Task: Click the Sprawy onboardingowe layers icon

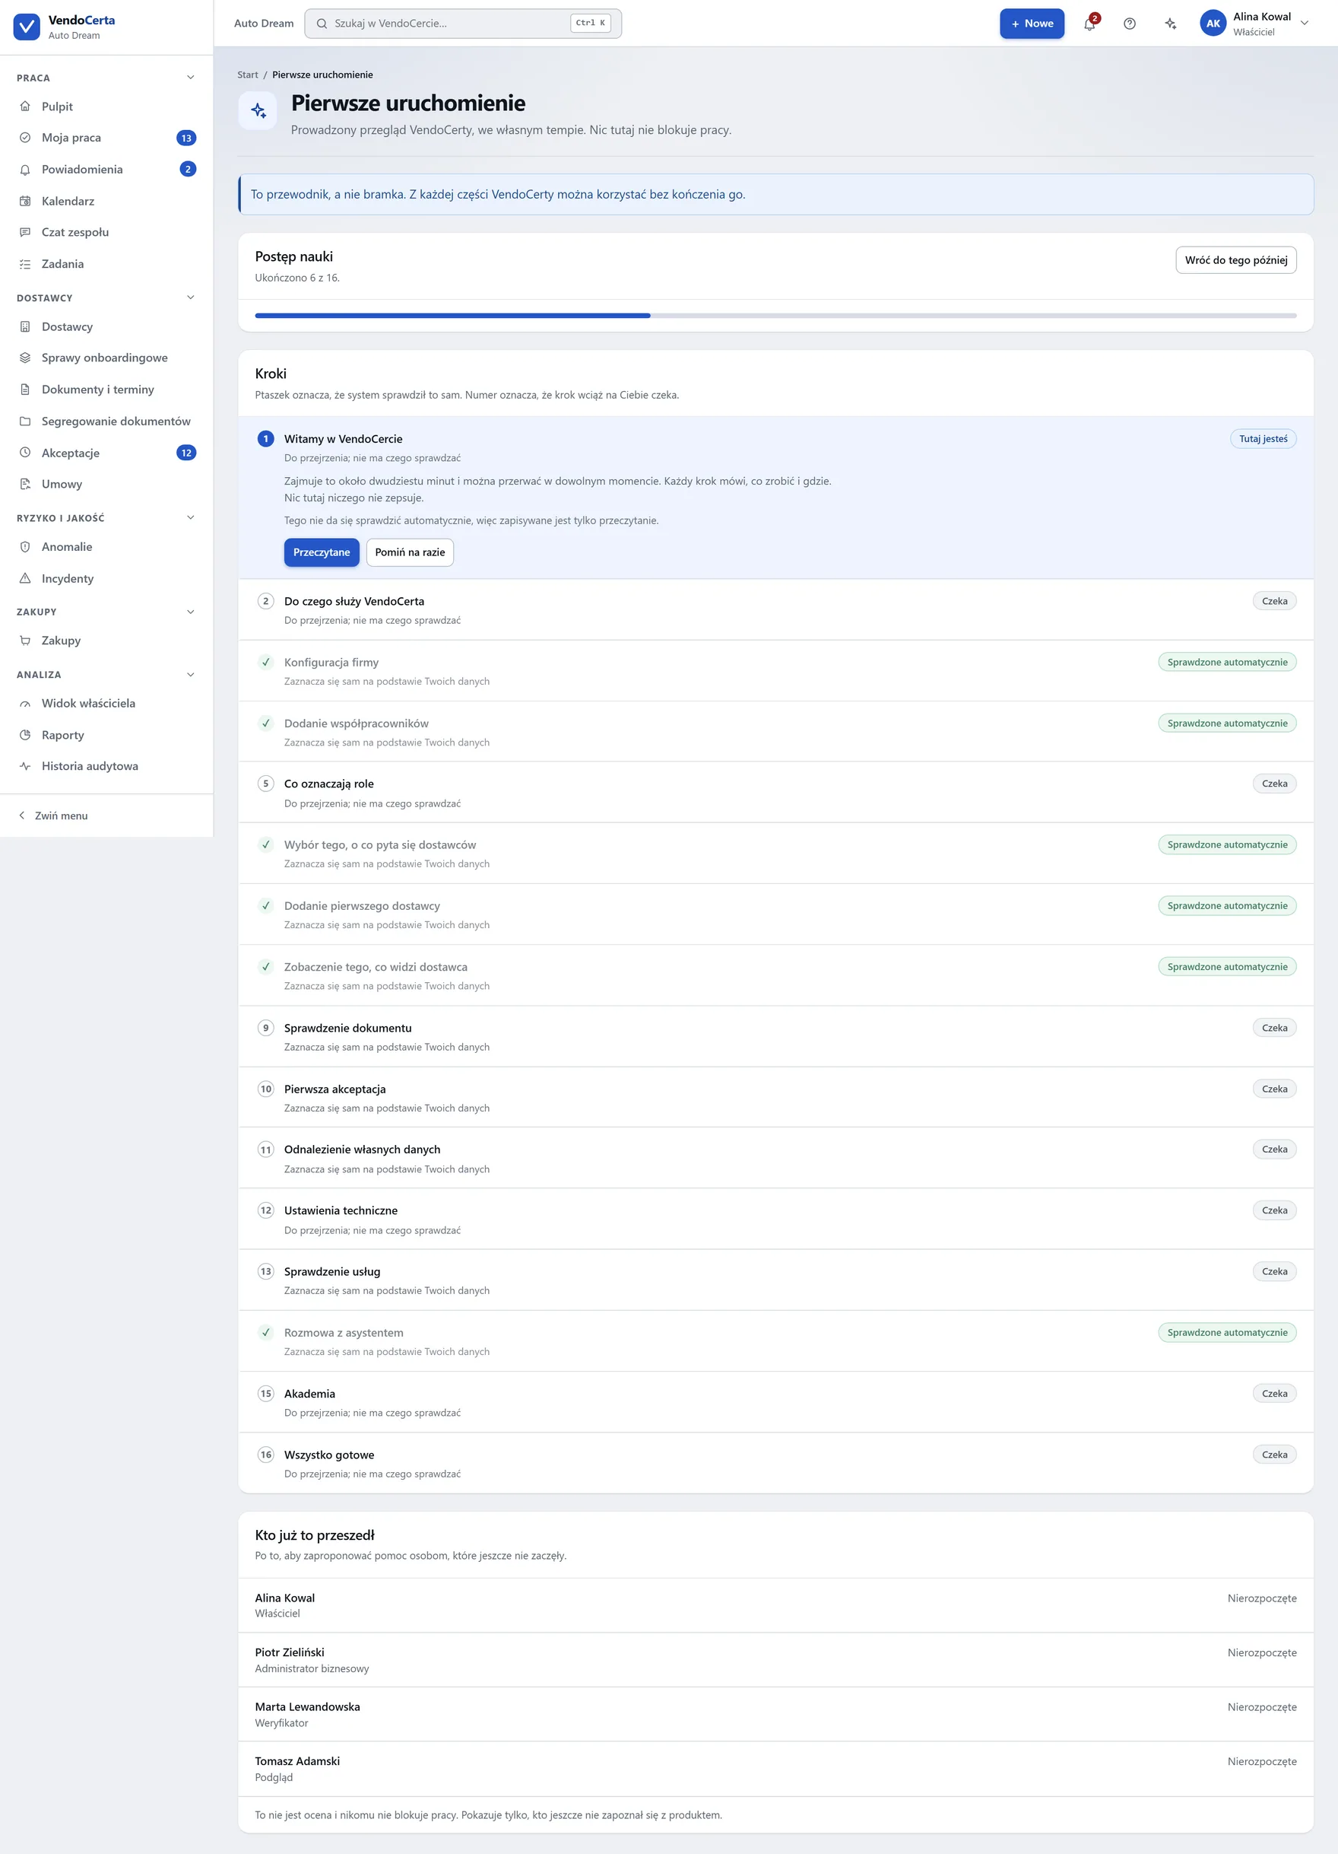Action: (x=25, y=358)
